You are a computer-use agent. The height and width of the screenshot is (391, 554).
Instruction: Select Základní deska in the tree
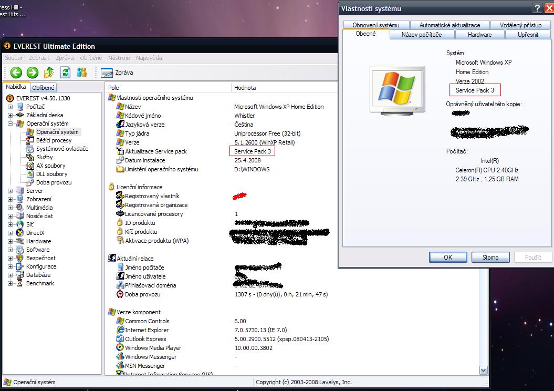pyautogui.click(x=45, y=115)
